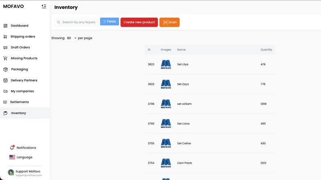Screen dimensions: 321x180
Task: Click the Settlements money icon
Action: coord(5,102)
